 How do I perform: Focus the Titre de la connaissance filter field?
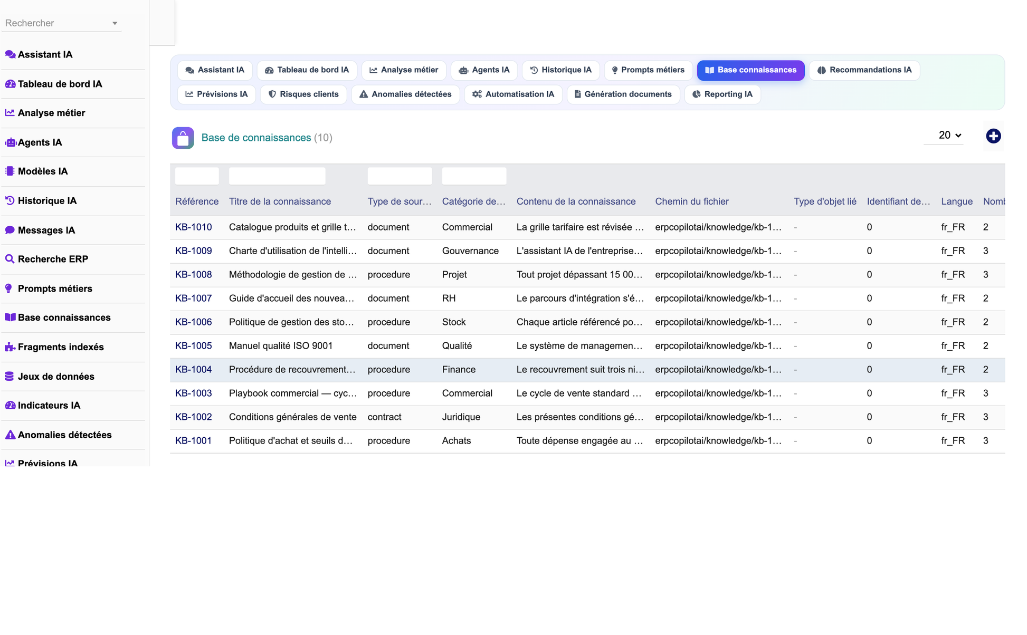point(277,176)
